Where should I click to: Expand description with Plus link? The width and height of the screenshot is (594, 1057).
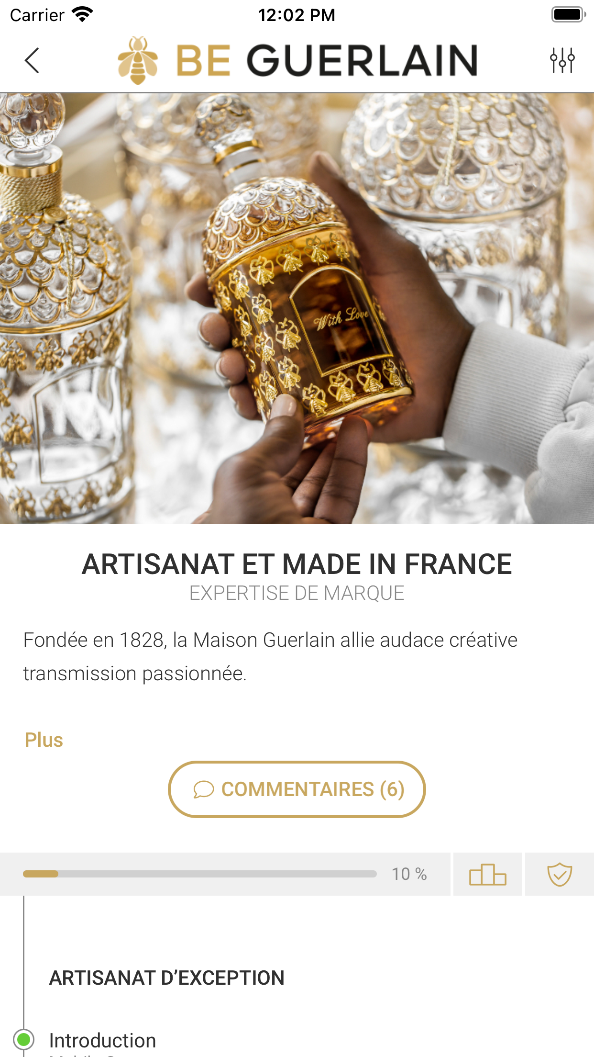pos(44,740)
